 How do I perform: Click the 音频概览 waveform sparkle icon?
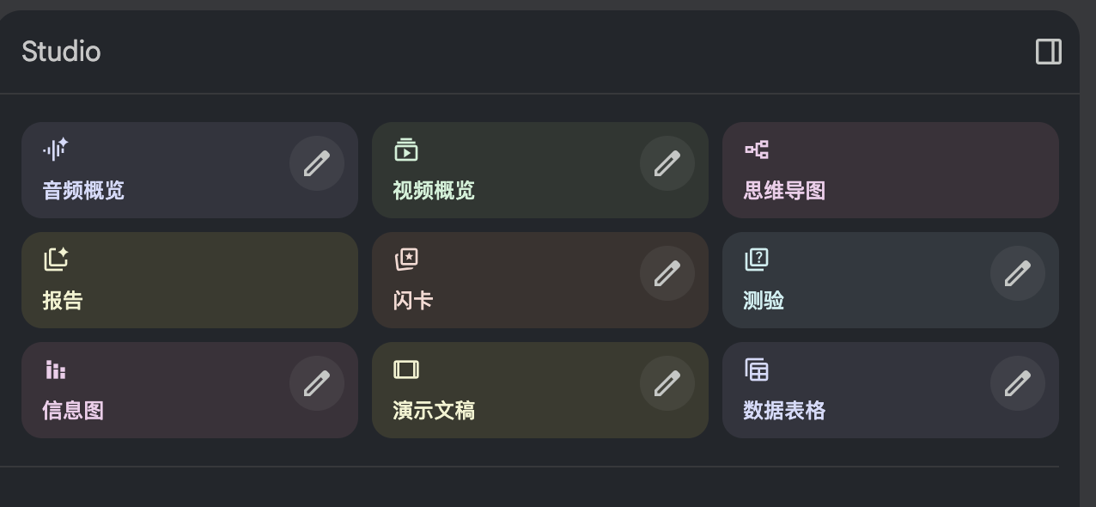(x=55, y=150)
